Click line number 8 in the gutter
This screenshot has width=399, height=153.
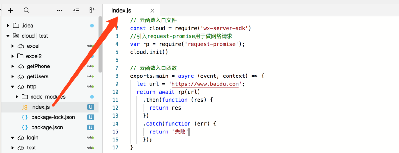coord(117,76)
